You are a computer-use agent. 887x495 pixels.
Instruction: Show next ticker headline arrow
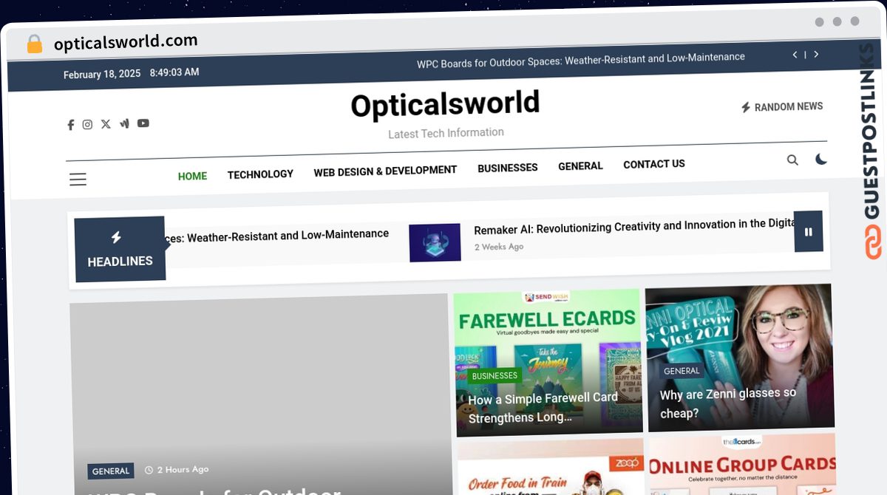[x=816, y=54]
